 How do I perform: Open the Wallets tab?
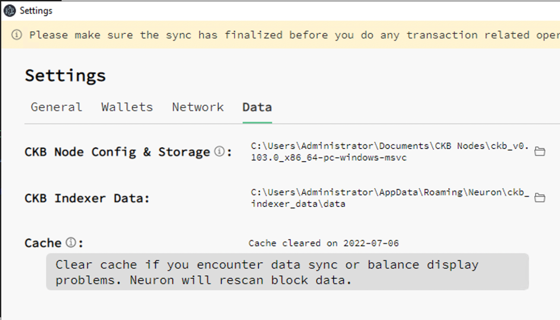(127, 107)
